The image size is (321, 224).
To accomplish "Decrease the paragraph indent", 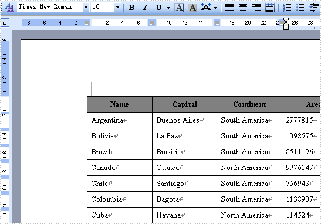I will [x=314, y=8].
